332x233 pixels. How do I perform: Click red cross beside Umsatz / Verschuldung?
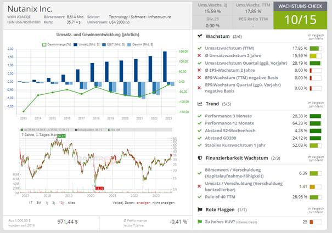(199, 186)
